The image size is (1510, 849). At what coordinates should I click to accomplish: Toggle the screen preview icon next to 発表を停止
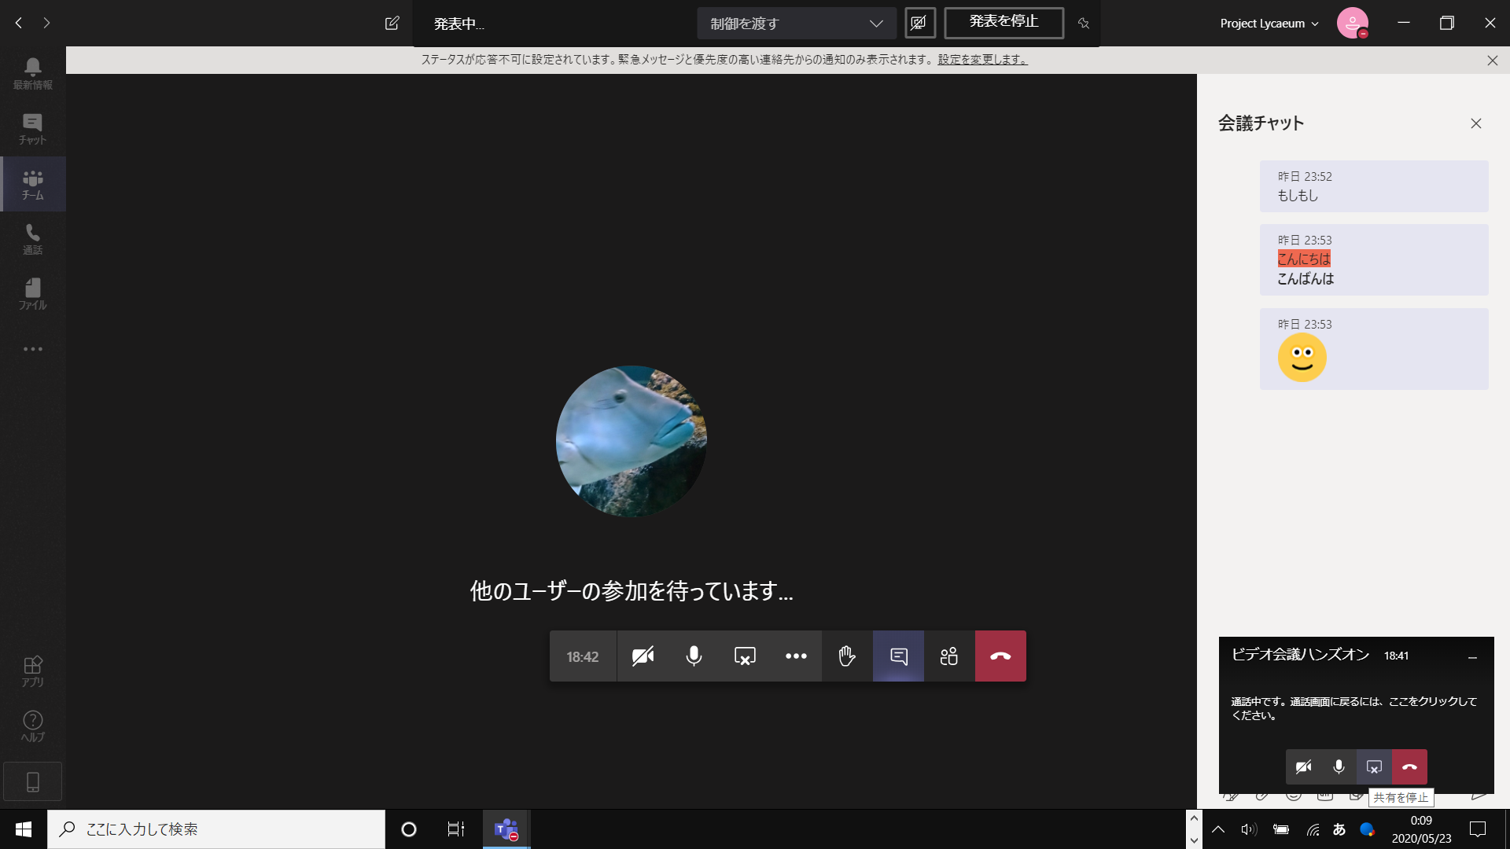[x=919, y=23]
